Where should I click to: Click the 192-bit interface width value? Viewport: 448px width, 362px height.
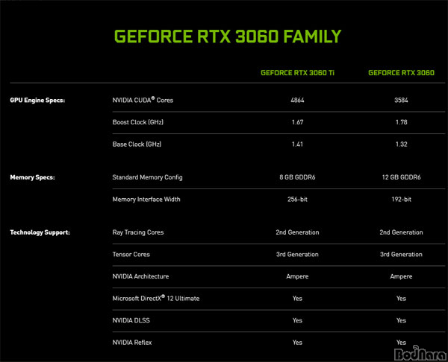[402, 199]
